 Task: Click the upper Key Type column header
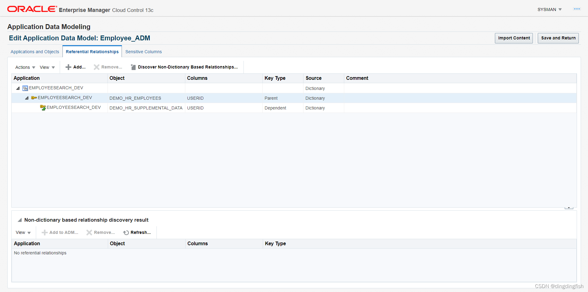283,78
